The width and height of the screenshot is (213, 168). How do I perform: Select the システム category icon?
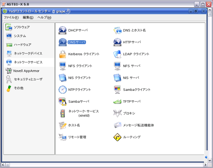[x=9, y=36]
